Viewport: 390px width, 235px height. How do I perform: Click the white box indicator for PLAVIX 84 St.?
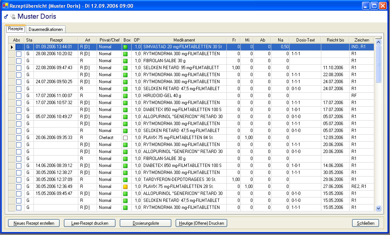126,138
